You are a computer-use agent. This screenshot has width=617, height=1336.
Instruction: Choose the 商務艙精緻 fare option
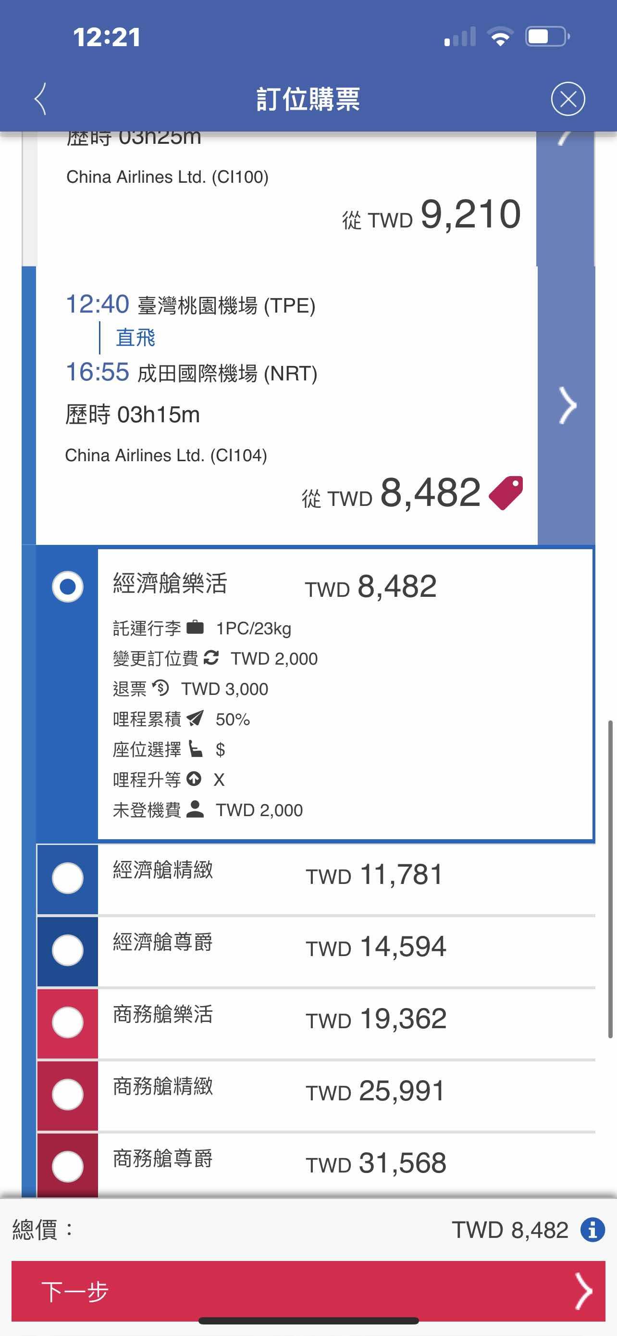[68, 1095]
